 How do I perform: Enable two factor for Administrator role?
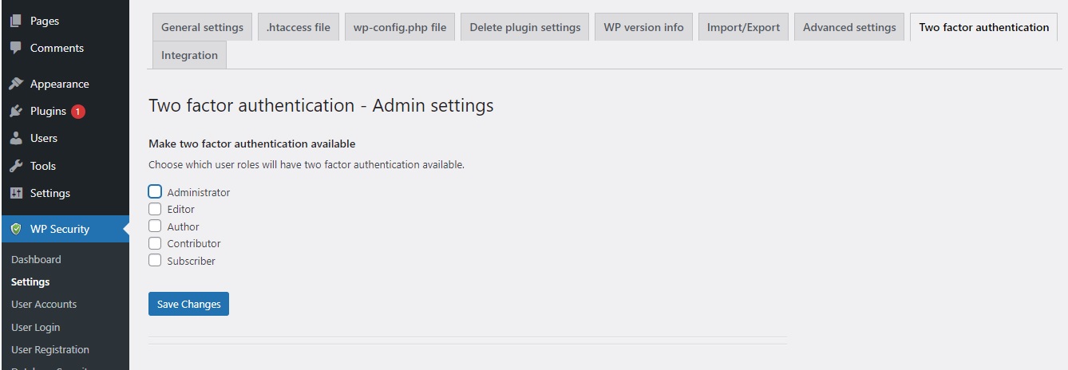[x=155, y=191]
